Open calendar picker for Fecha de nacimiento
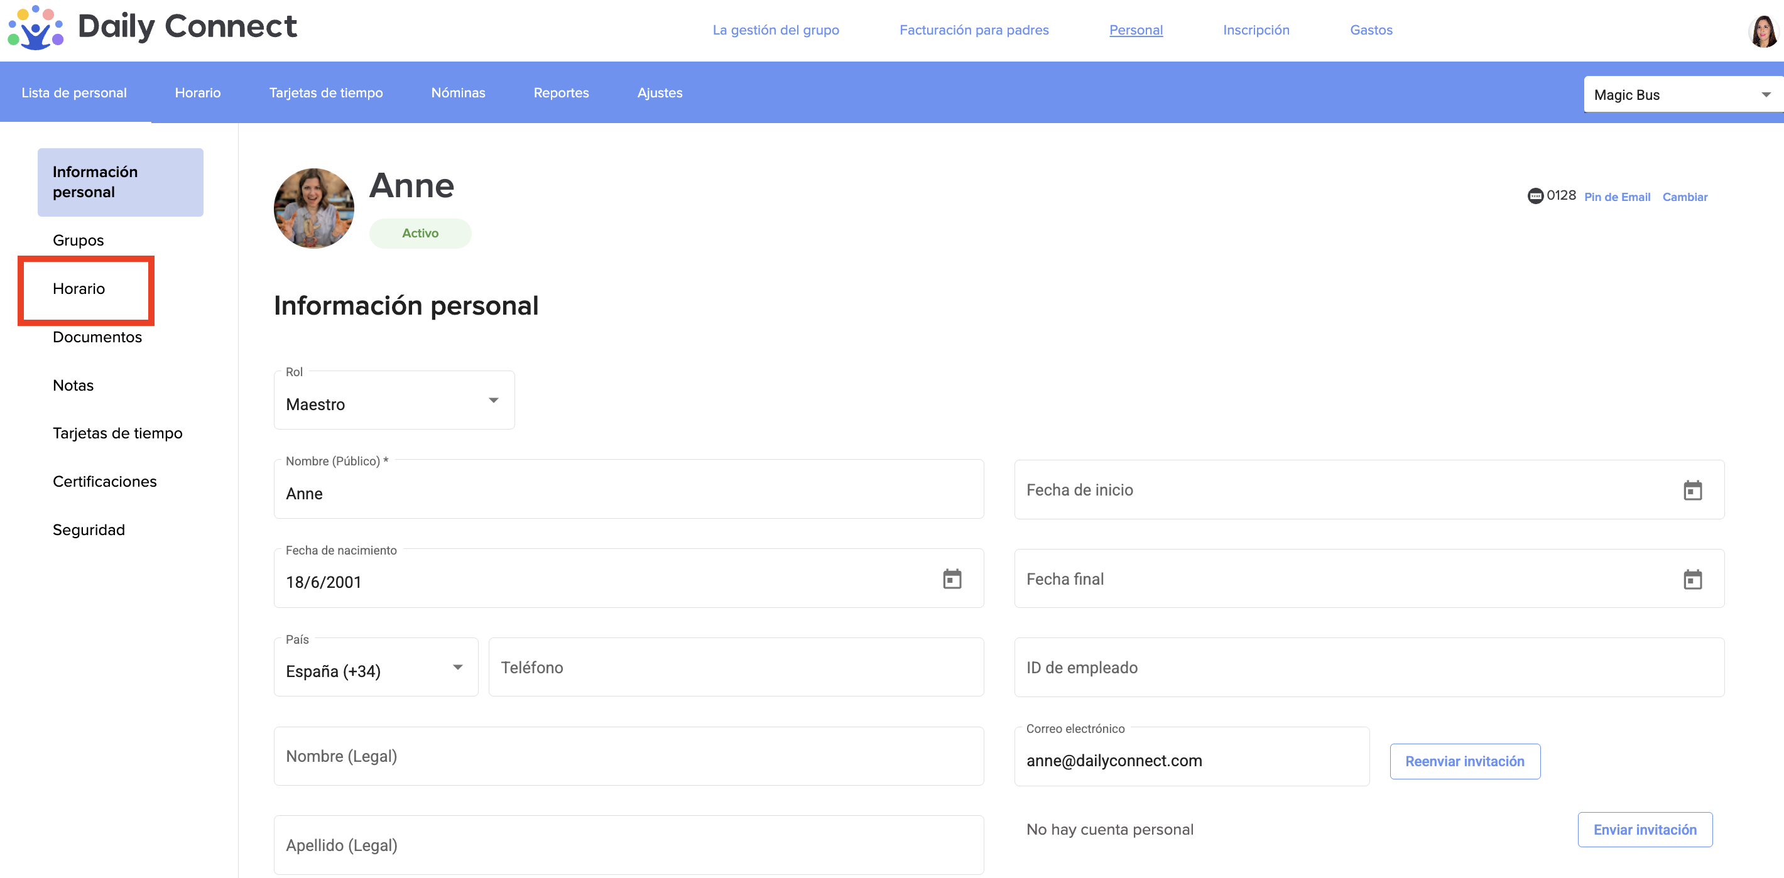The width and height of the screenshot is (1784, 878). pos(952,579)
